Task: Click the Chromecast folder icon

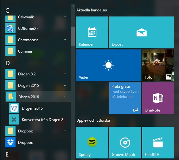Action: point(10,40)
